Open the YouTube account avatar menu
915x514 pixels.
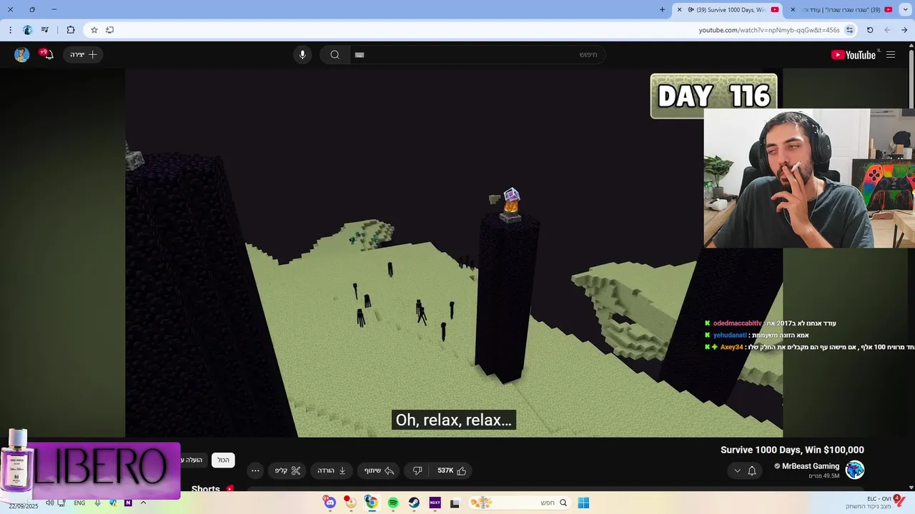tap(22, 55)
